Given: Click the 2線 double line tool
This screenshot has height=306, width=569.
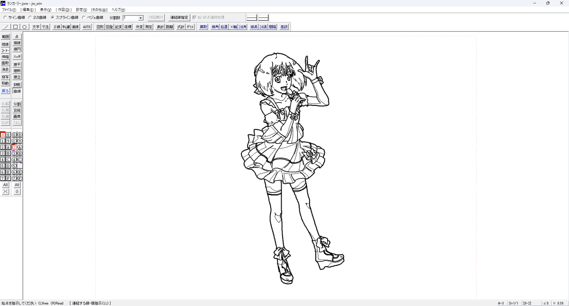Looking at the screenshot, I should (x=57, y=27).
